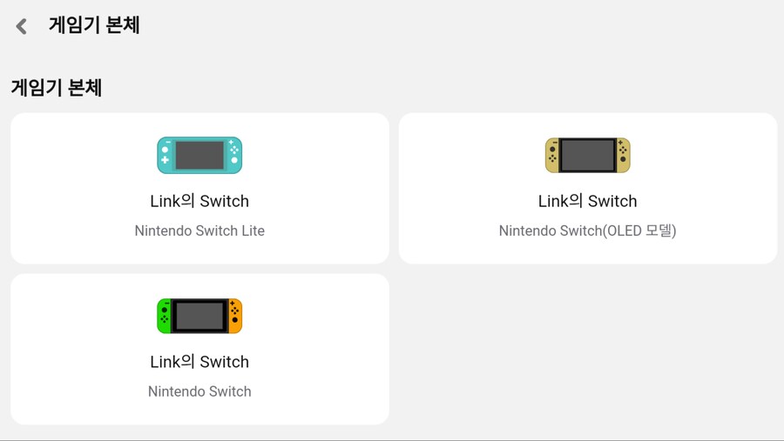Click the green left Joy-Con
The width and height of the screenshot is (784, 441).
pyautogui.click(x=164, y=317)
